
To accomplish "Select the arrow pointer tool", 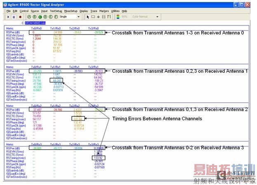I will (88, 17).
